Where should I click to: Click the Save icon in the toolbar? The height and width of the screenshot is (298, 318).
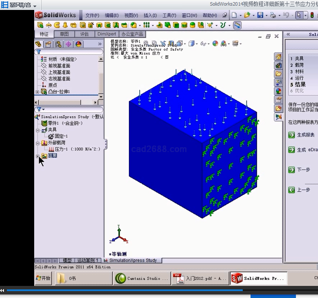[x=260, y=15]
